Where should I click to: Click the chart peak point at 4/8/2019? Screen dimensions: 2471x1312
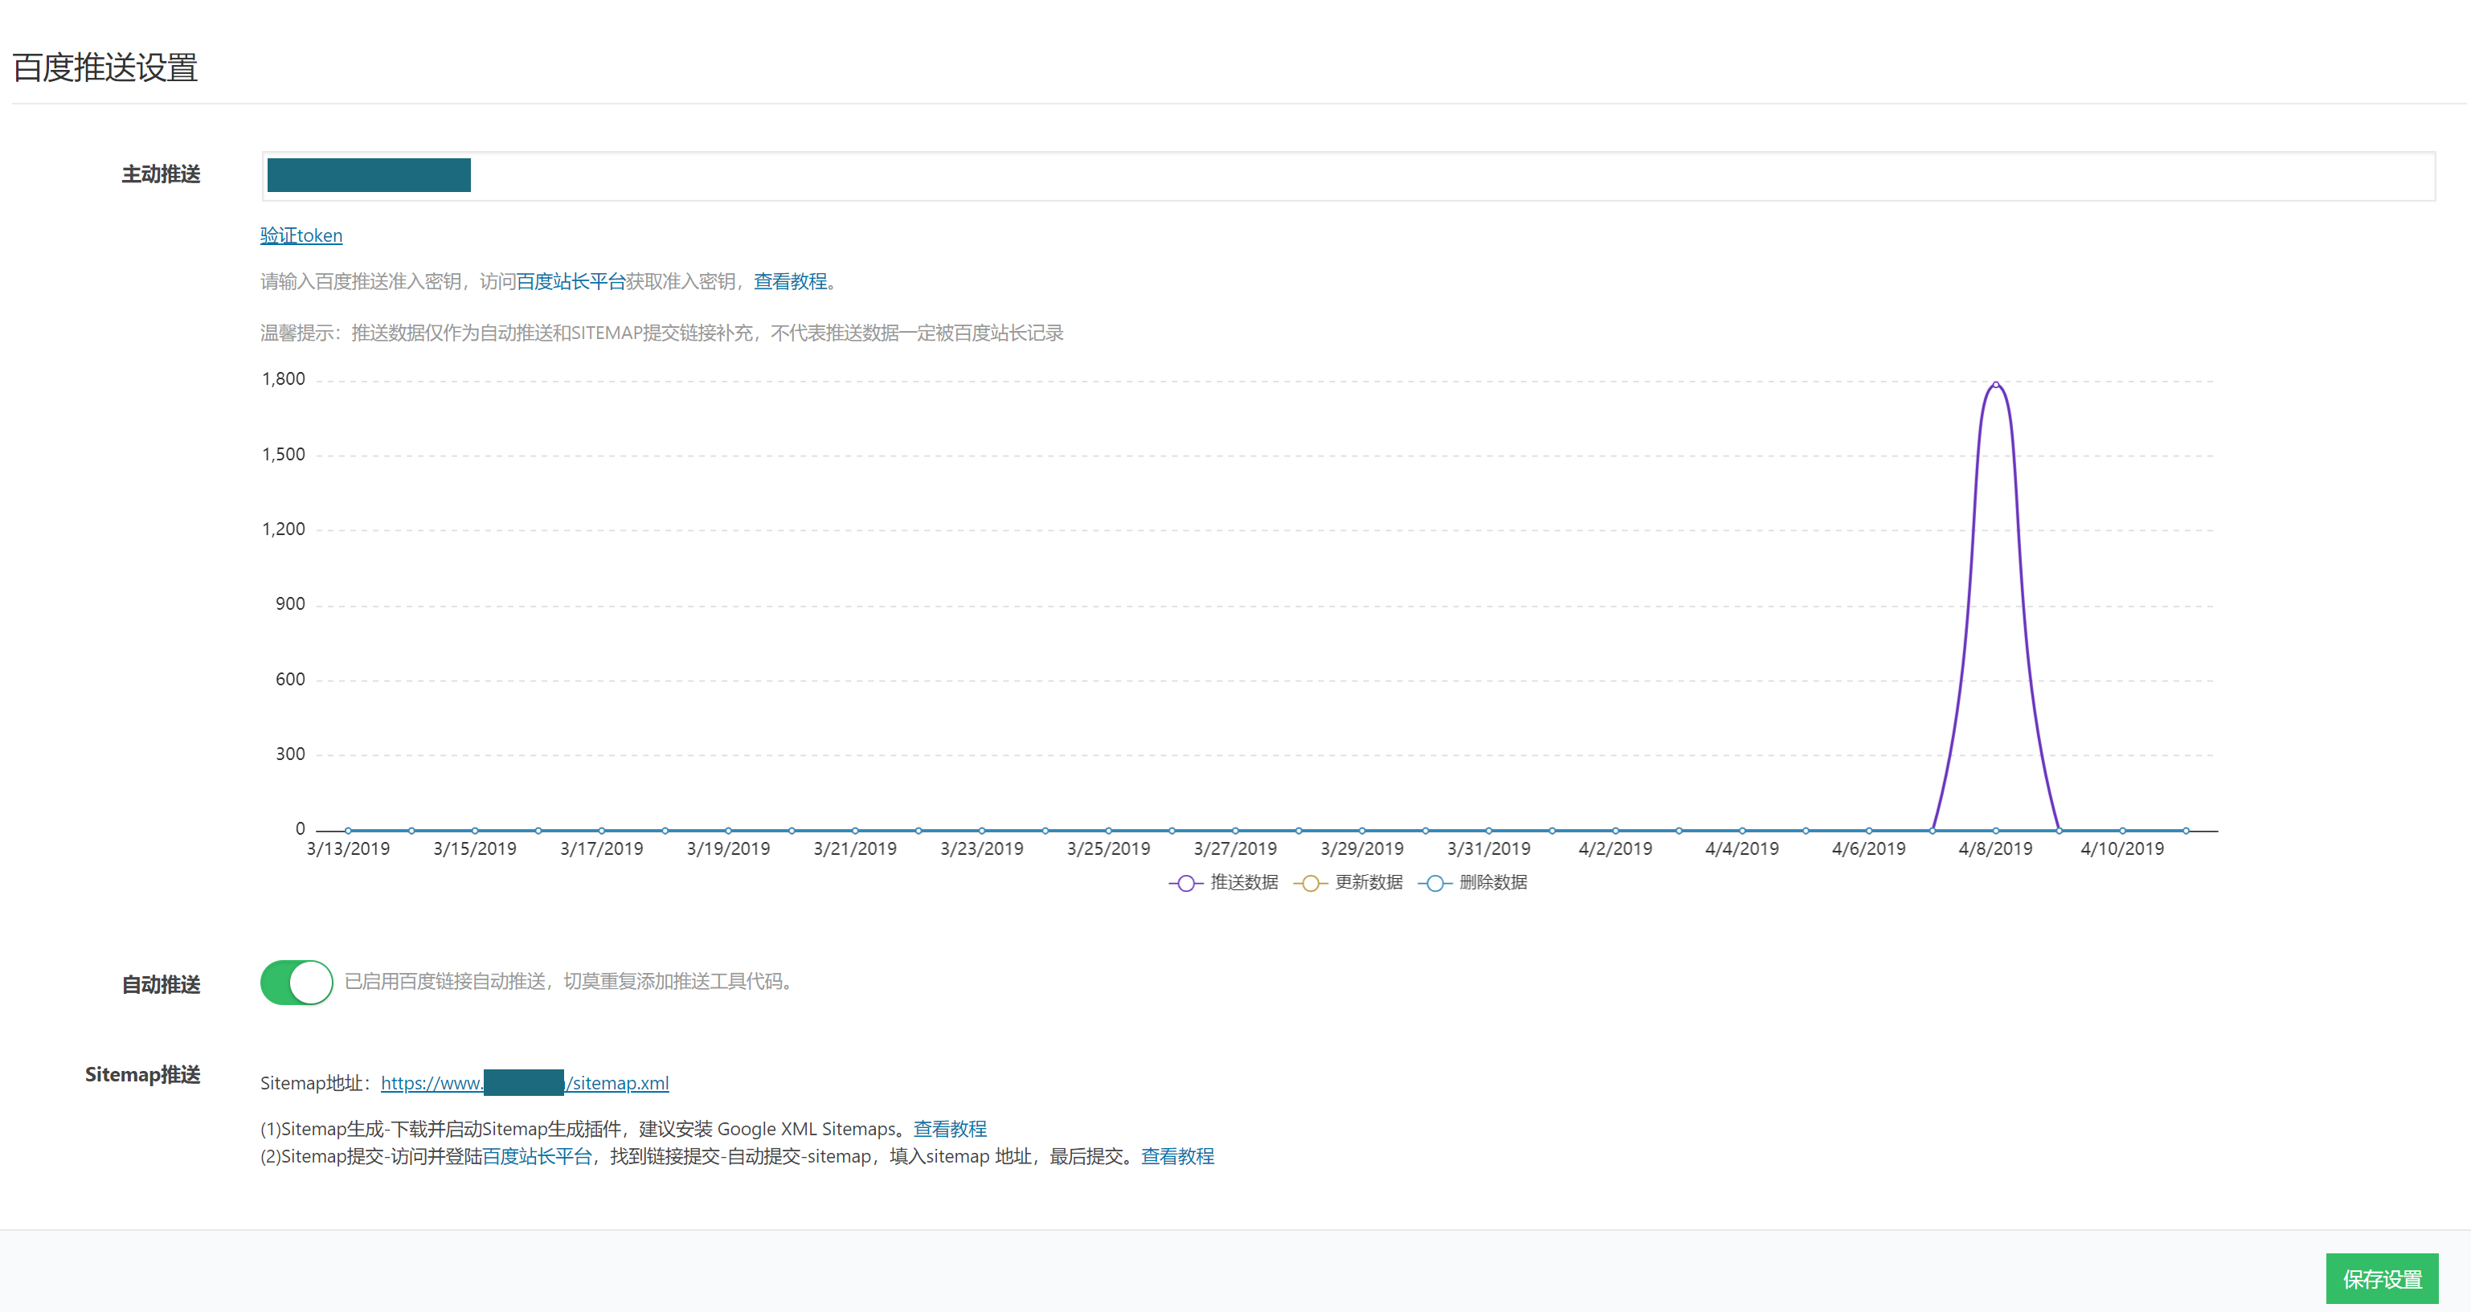(x=1995, y=385)
